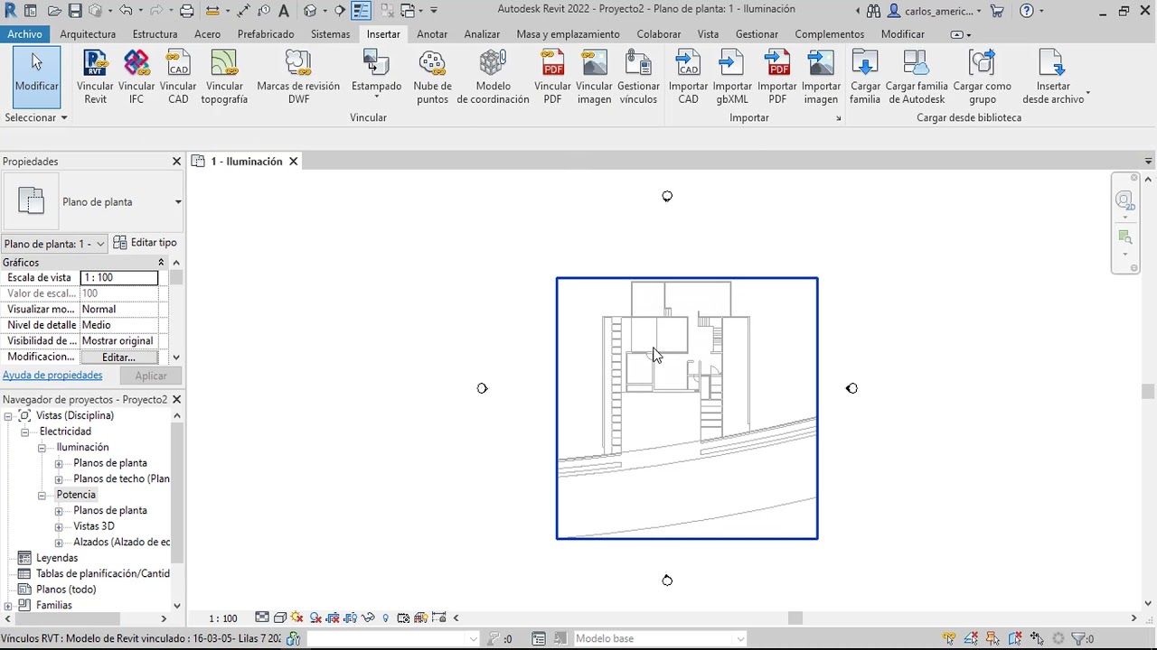Expand the Vistas 3D node
Viewport: 1157px width, 650px height.
(59, 526)
